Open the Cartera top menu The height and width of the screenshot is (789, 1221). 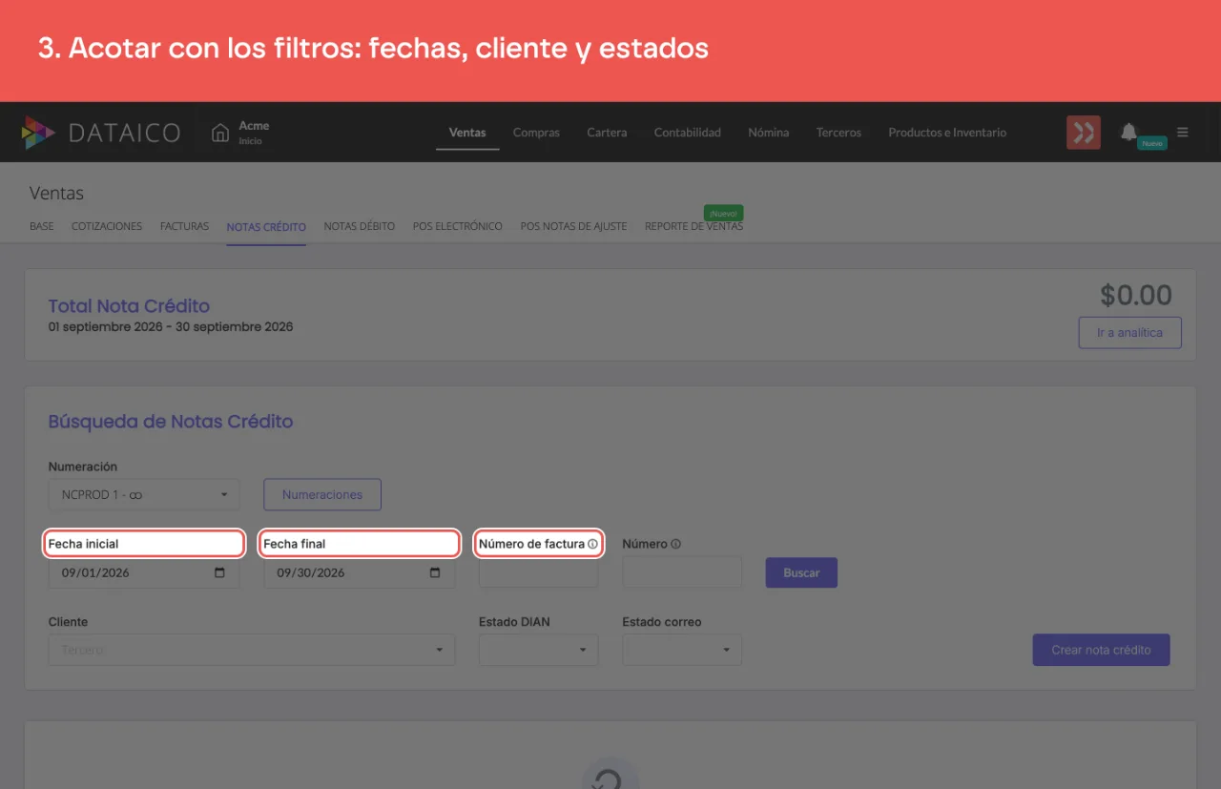(607, 133)
